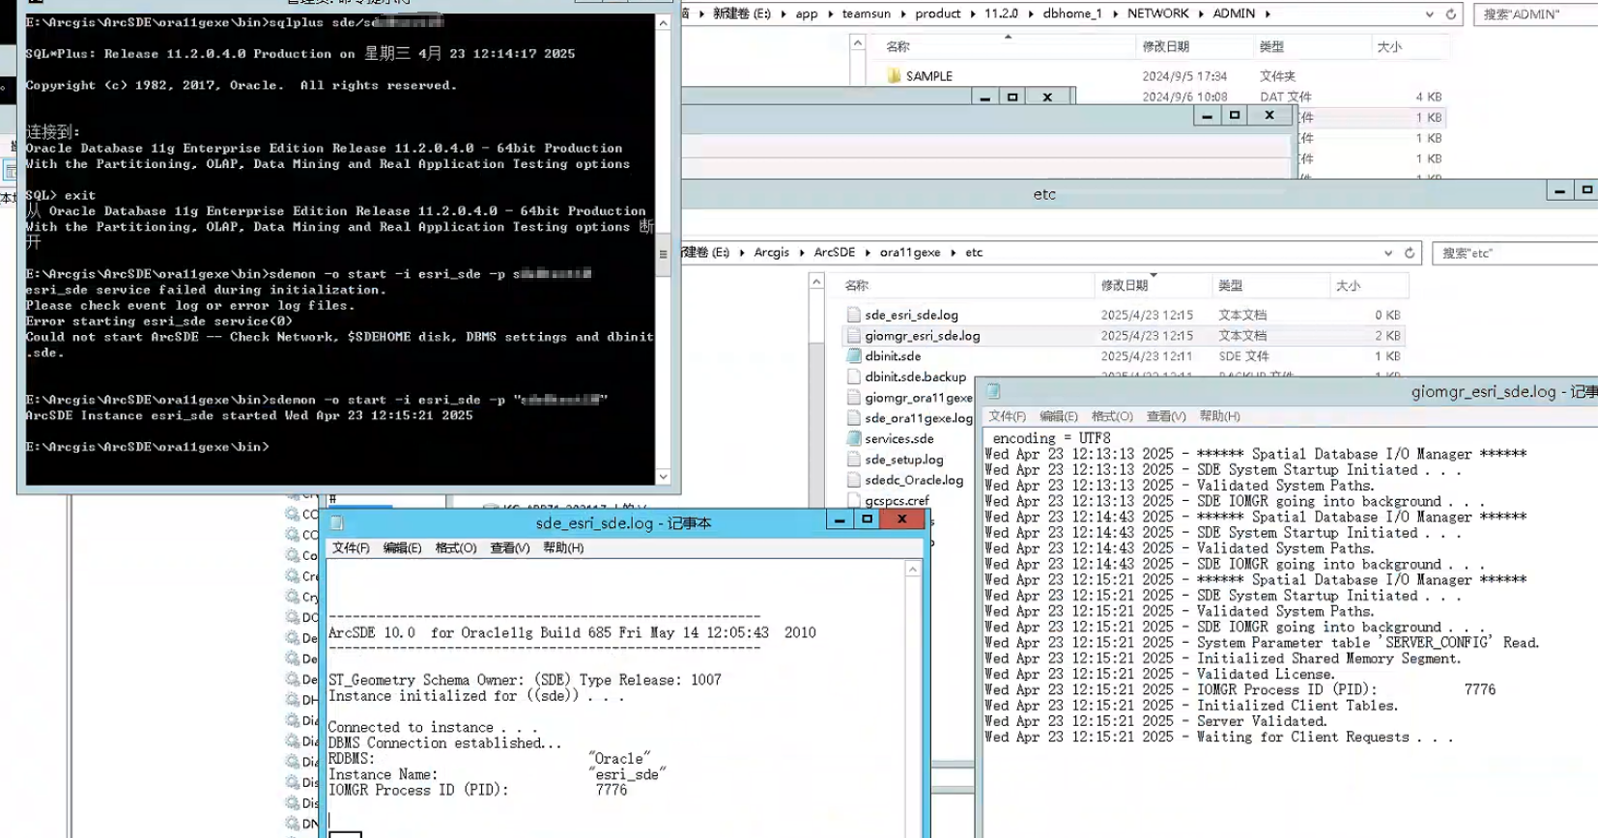Select the gcspcs.cref file icon

[853, 500]
